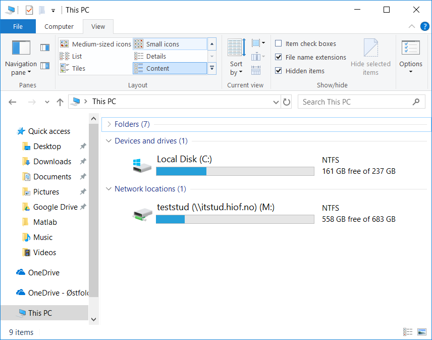Screen dimensions: 432x340
Task: Select the Content layout
Action: (170, 68)
